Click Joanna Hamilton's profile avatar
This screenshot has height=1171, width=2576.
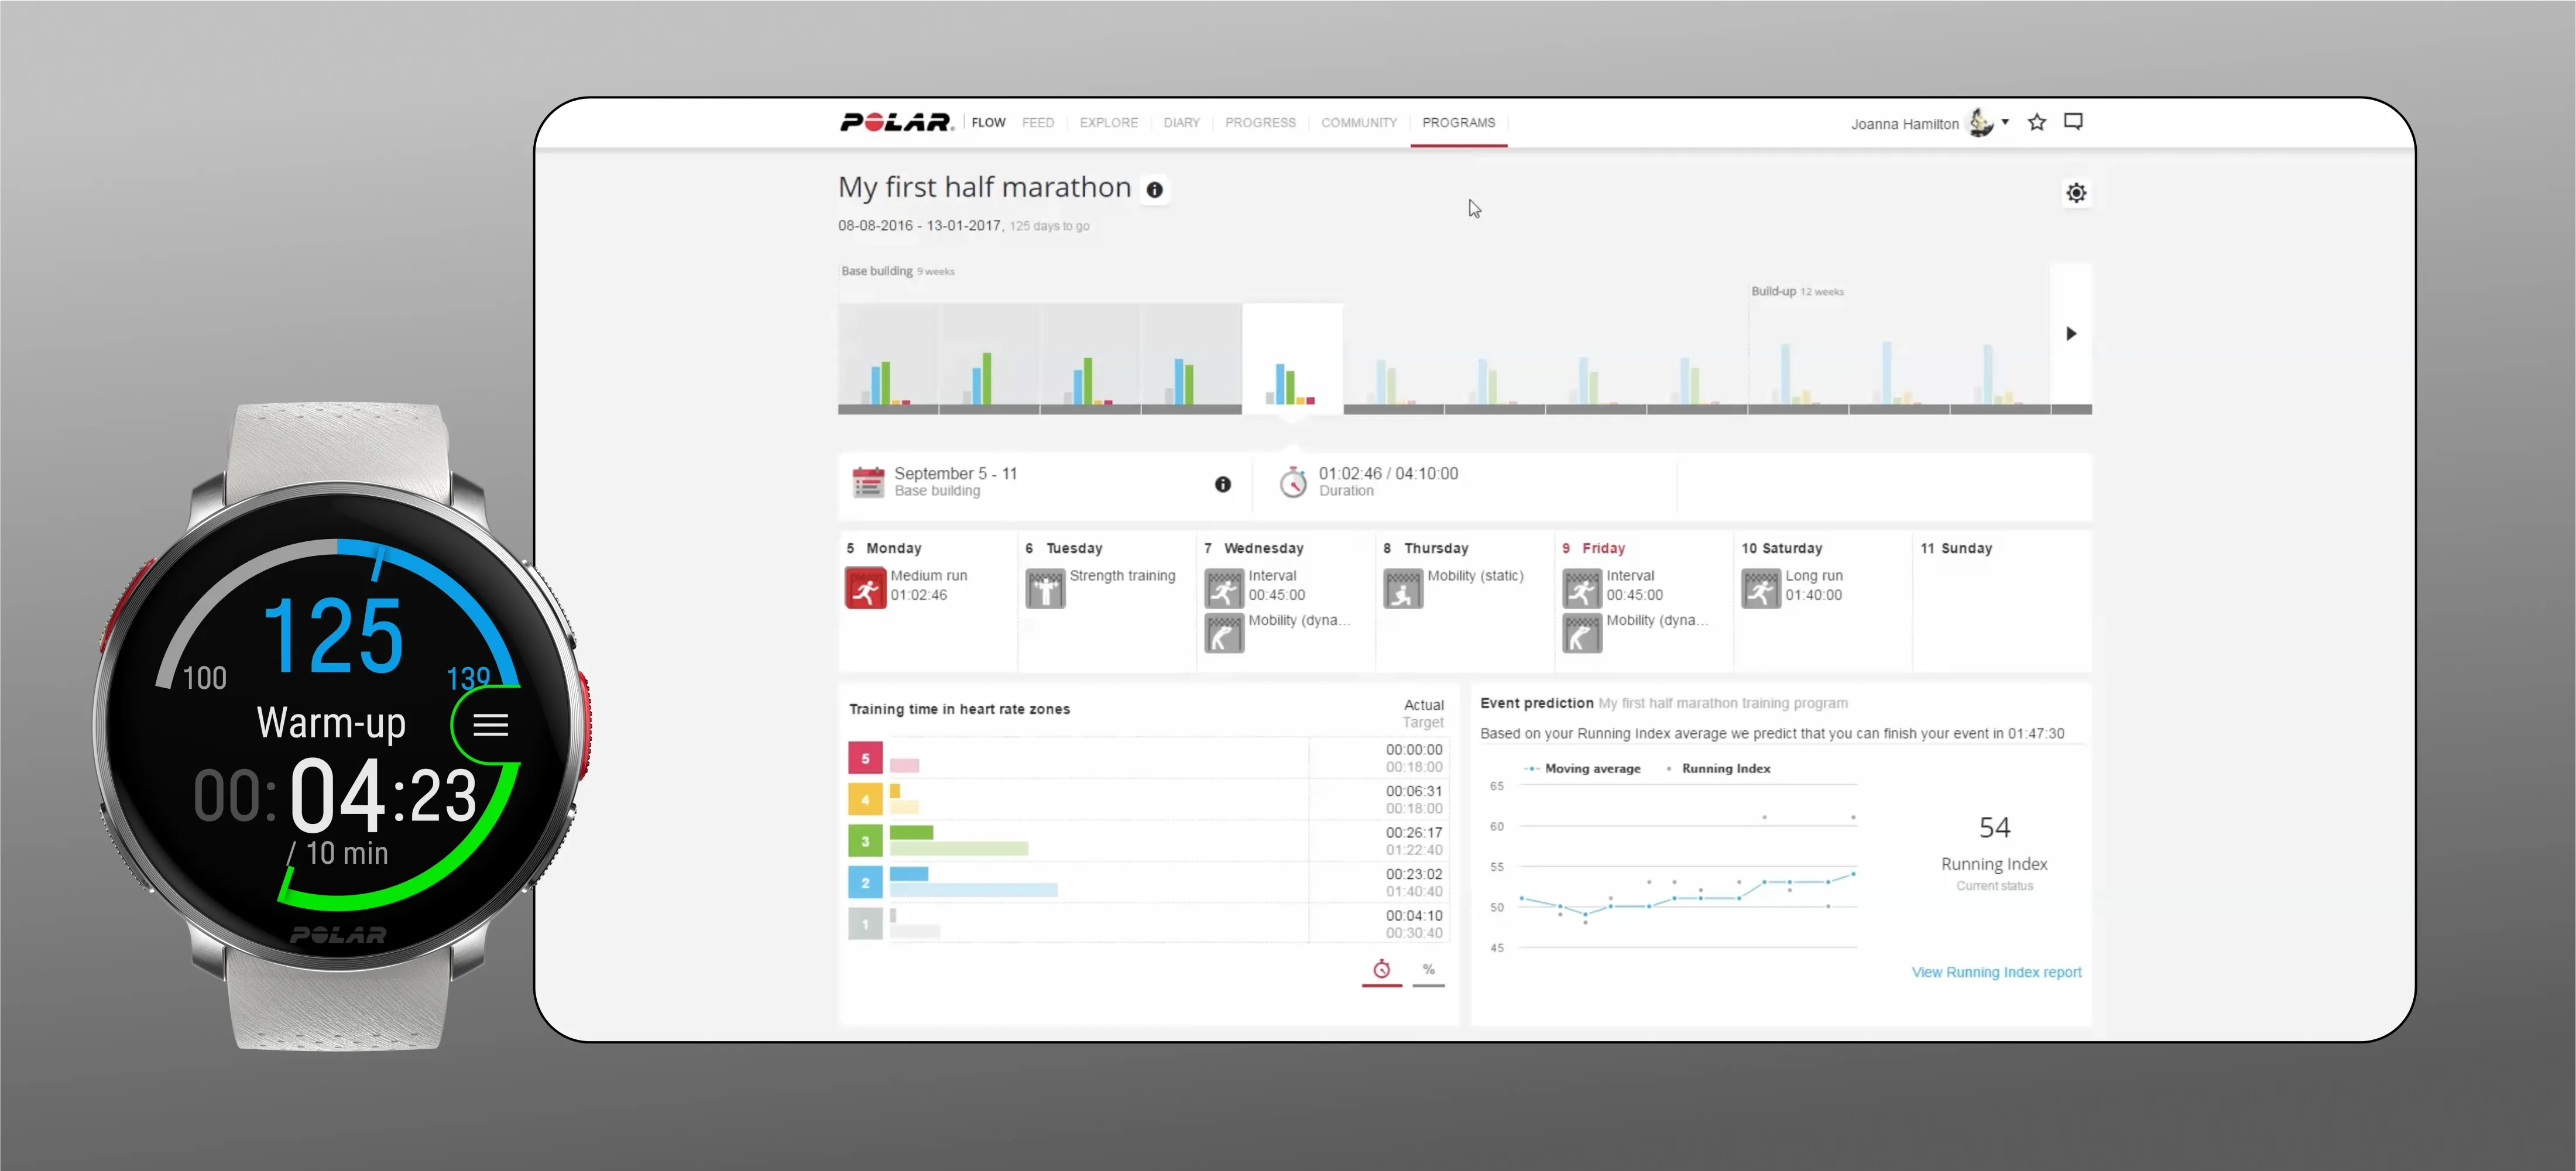click(x=1980, y=122)
